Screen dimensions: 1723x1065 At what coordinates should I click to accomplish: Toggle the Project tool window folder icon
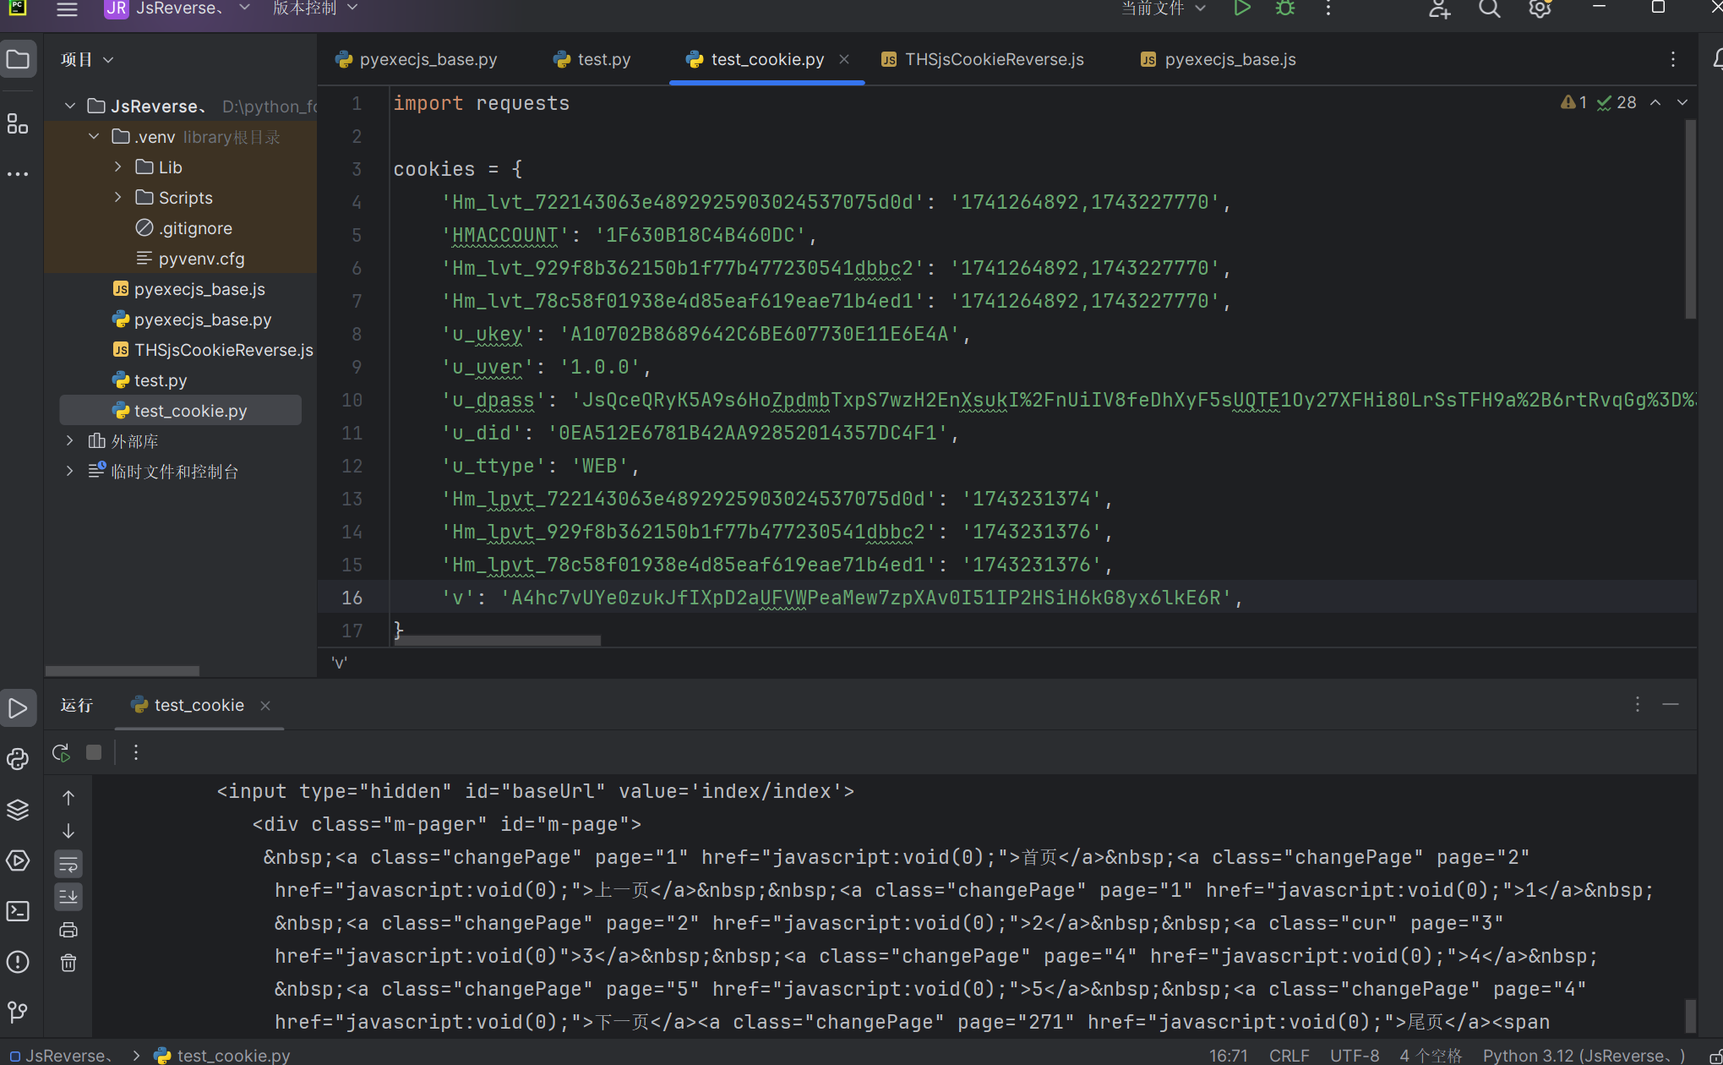tap(18, 59)
